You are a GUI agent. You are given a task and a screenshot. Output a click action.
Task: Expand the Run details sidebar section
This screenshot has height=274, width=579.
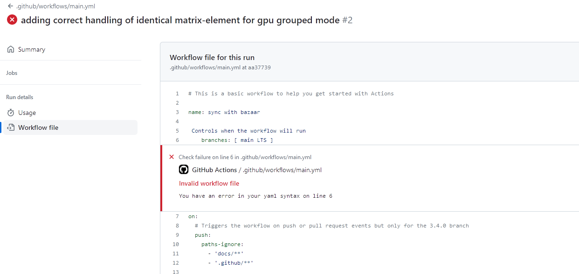point(20,97)
